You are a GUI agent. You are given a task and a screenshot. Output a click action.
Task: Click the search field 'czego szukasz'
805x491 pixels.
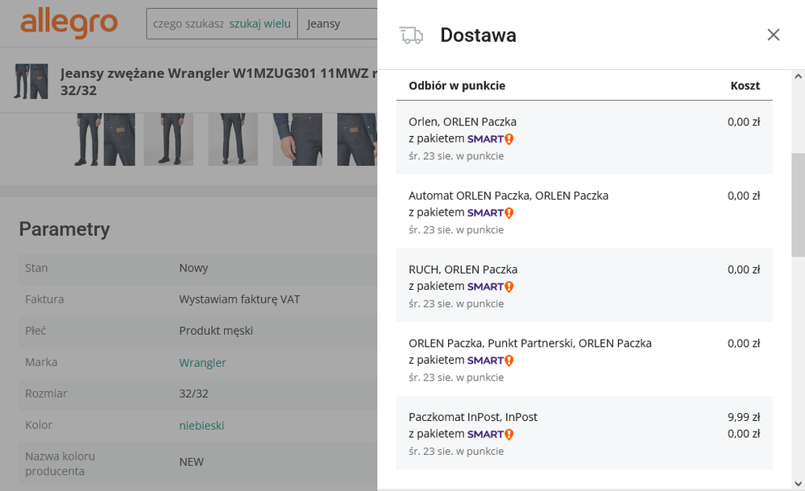pyautogui.click(x=188, y=23)
